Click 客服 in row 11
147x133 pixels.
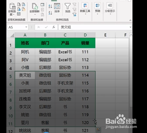[x=45, y=123]
